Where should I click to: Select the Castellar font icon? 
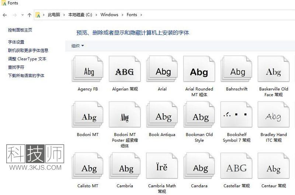(236, 168)
